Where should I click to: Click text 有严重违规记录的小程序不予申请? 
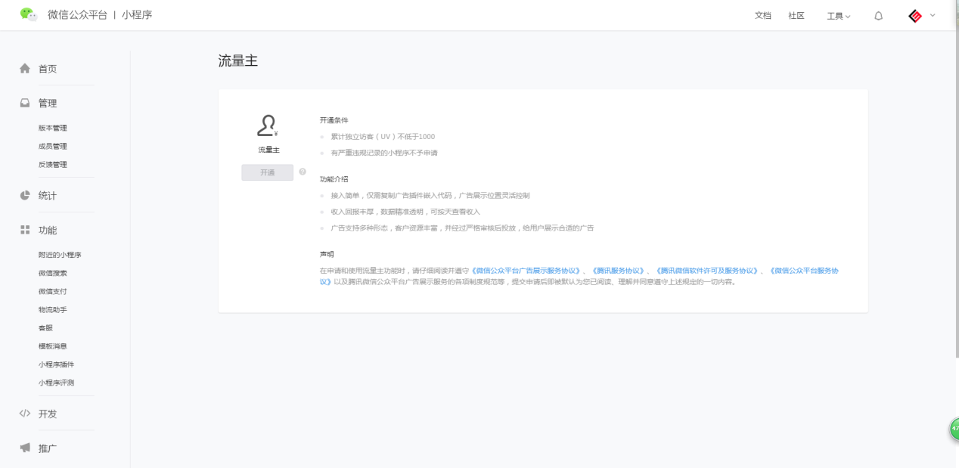(x=384, y=153)
